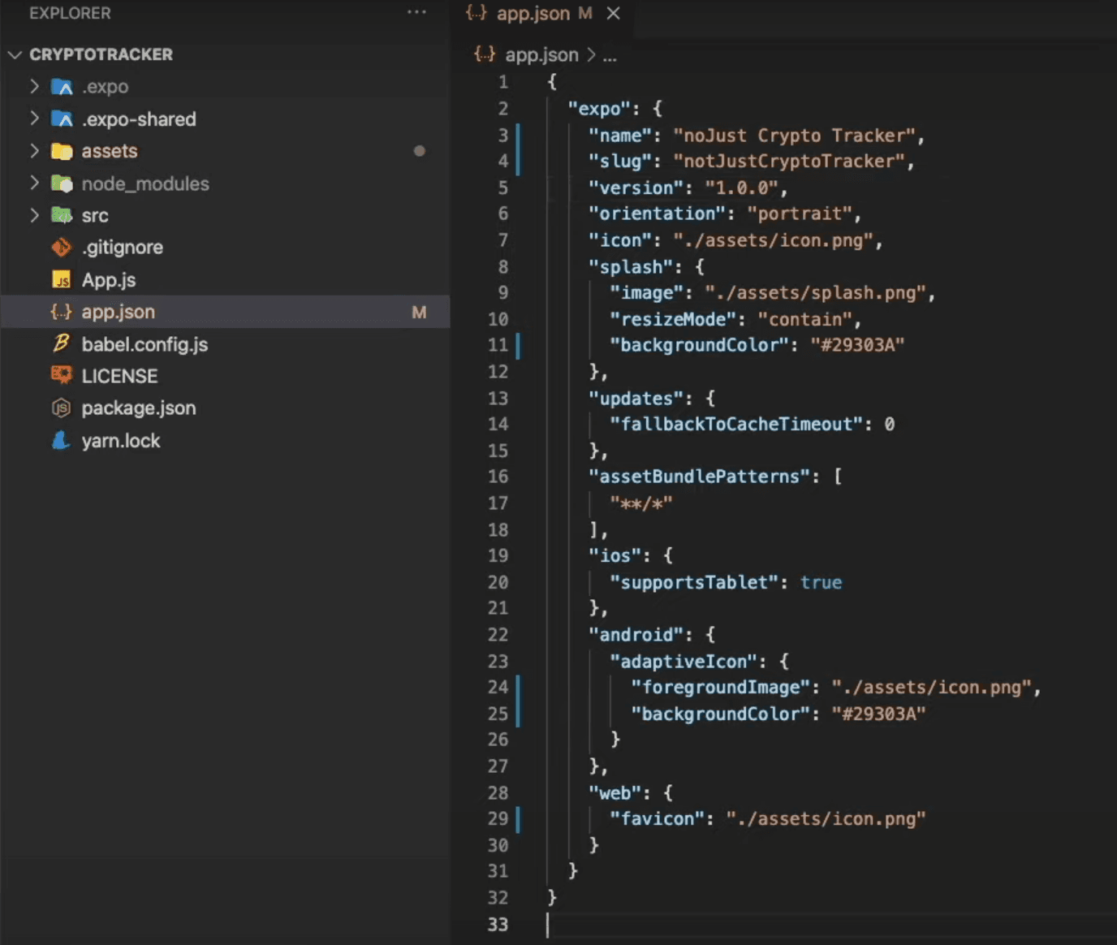Click the {..} icon on the app.json tab
This screenshot has width=1117, height=945.
coord(477,13)
